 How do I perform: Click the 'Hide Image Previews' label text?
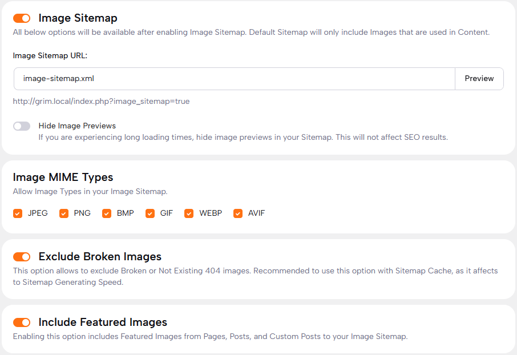coord(77,126)
